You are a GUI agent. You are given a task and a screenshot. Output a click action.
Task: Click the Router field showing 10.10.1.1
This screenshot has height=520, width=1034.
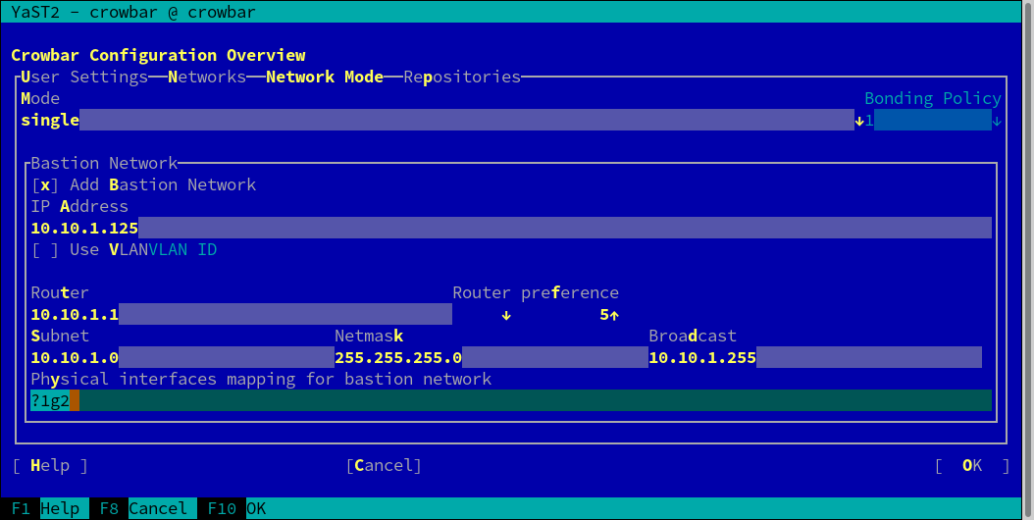click(240, 315)
